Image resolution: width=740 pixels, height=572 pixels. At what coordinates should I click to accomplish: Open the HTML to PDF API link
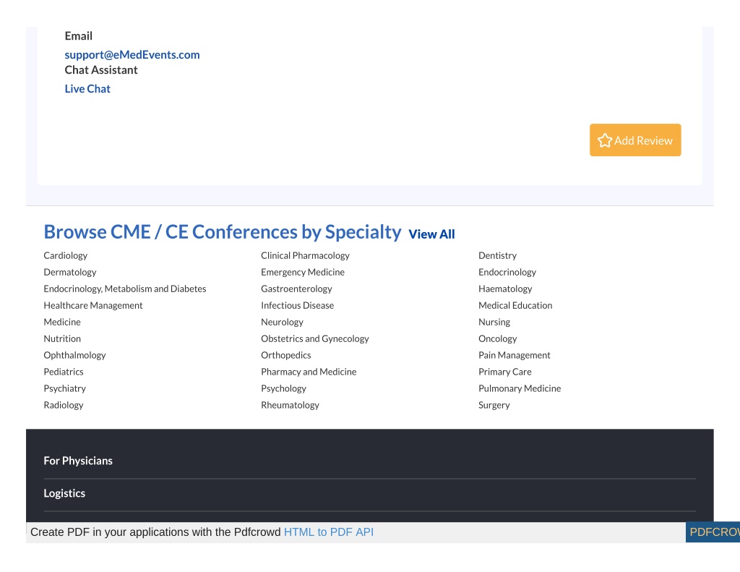[329, 532]
